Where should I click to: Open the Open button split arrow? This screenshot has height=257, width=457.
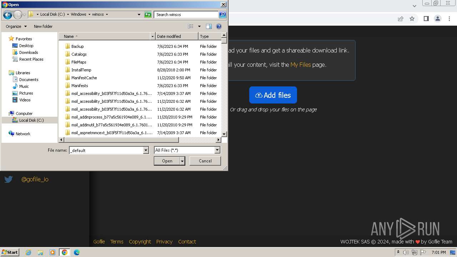point(182,161)
